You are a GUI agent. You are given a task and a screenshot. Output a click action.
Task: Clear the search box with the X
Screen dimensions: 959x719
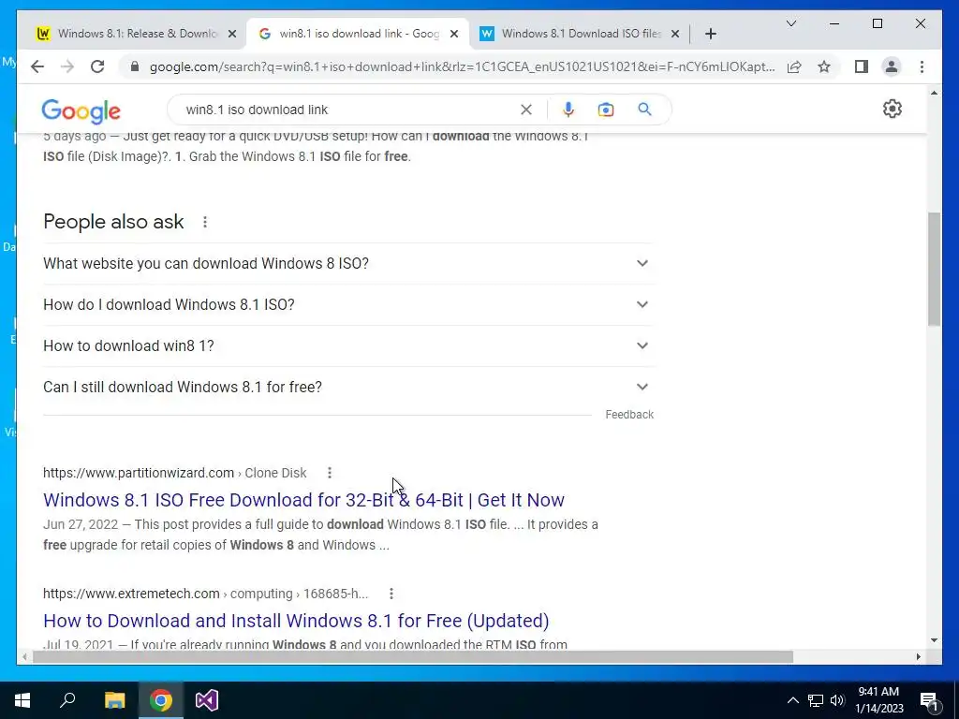point(526,110)
